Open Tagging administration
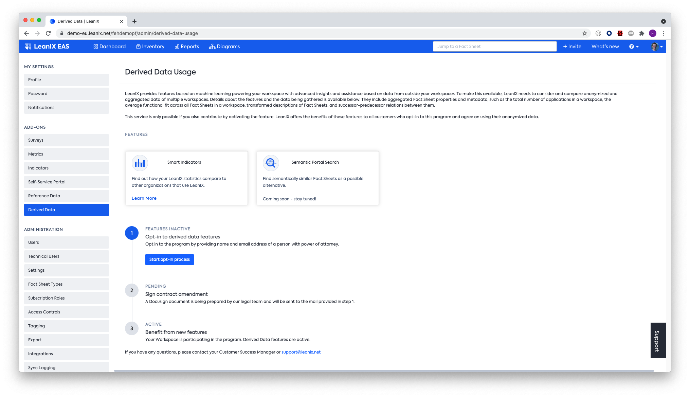 [x=67, y=326]
